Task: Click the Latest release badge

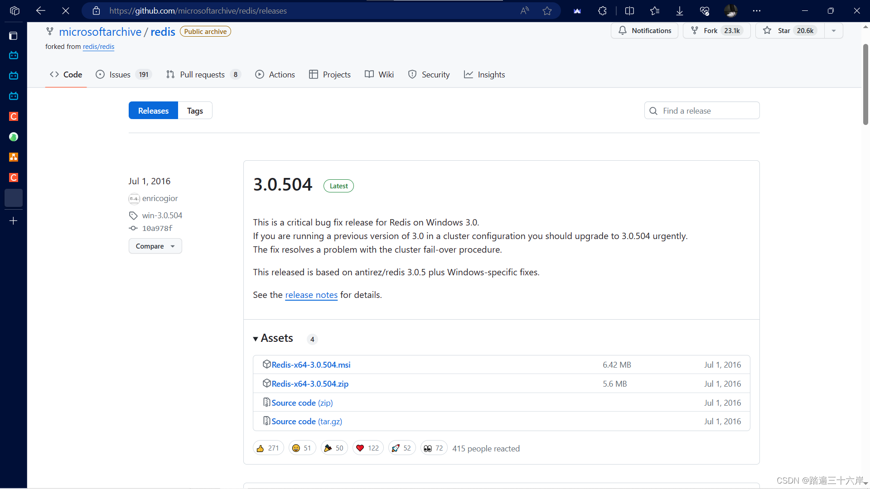Action: point(338,186)
